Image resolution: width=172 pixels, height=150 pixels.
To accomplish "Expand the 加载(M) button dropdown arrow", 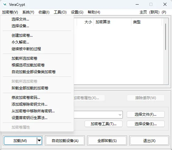I will click(x=39, y=141).
